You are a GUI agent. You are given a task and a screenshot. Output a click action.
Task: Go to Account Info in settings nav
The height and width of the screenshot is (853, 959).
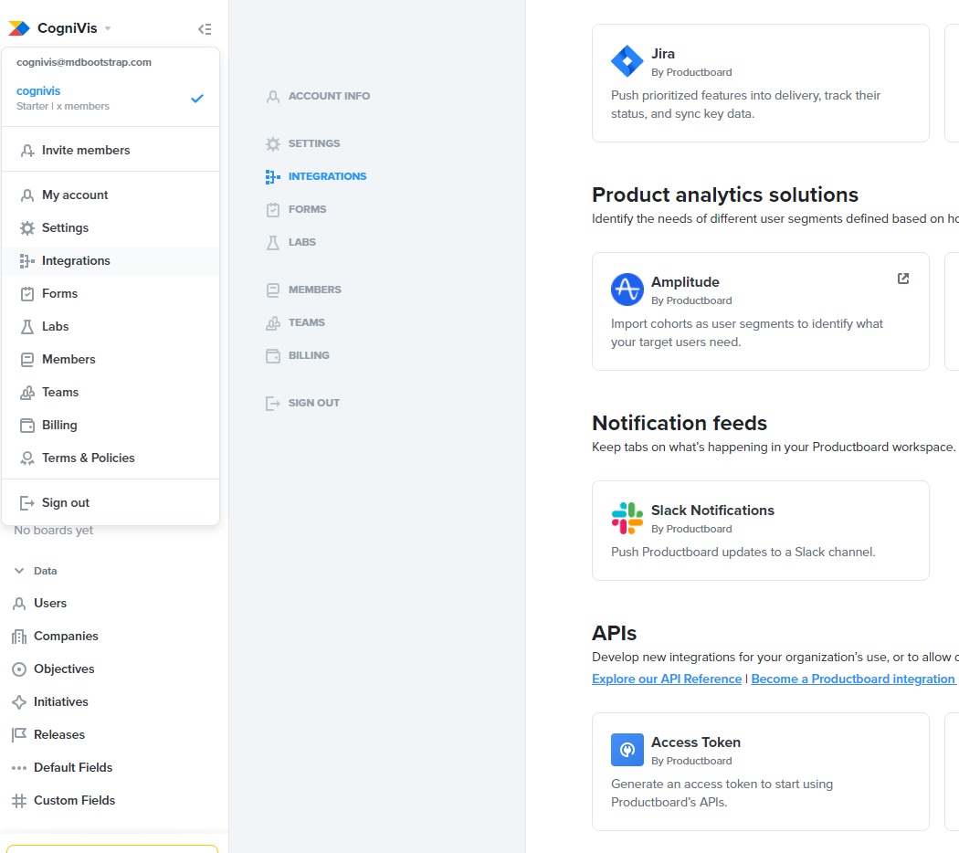click(x=329, y=96)
